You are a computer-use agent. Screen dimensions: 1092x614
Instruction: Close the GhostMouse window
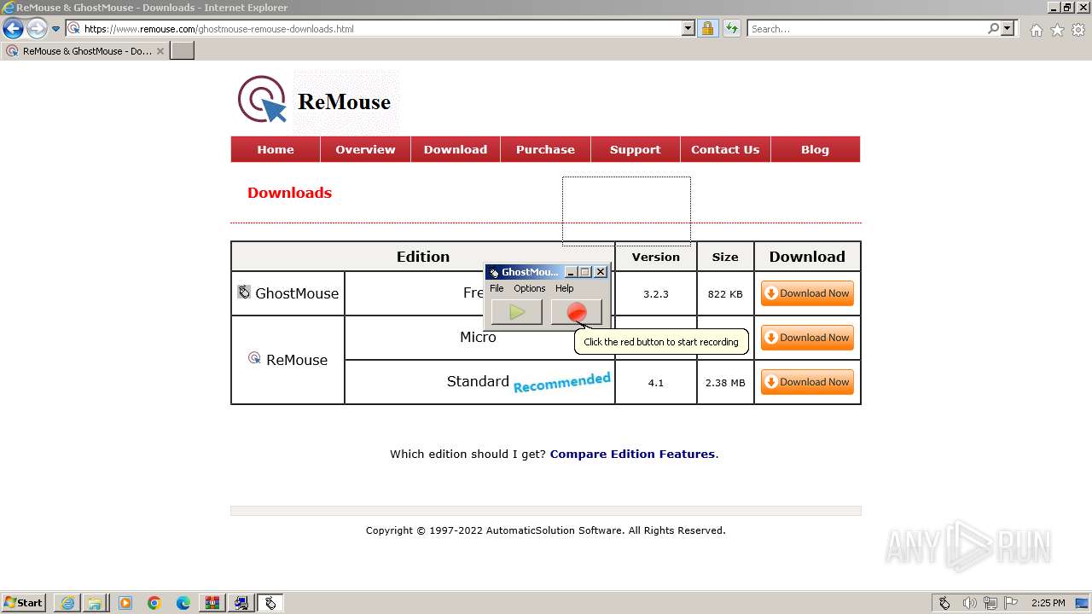click(601, 272)
